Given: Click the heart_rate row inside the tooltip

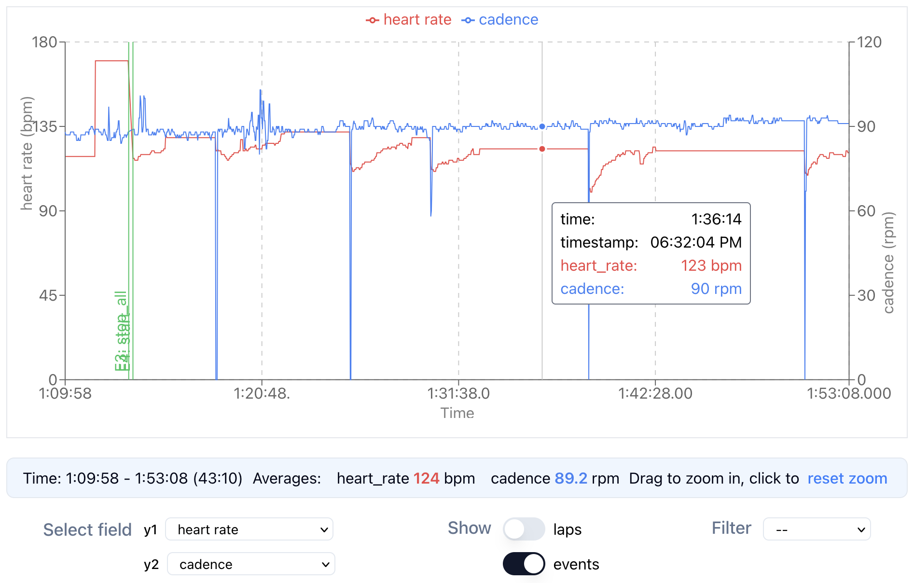Looking at the screenshot, I should [651, 265].
